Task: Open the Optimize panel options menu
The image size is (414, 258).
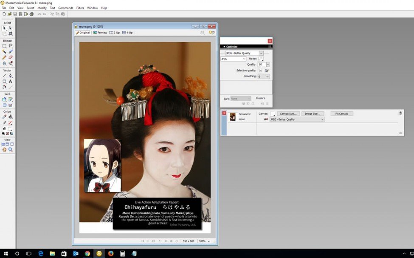Action: click(270, 47)
